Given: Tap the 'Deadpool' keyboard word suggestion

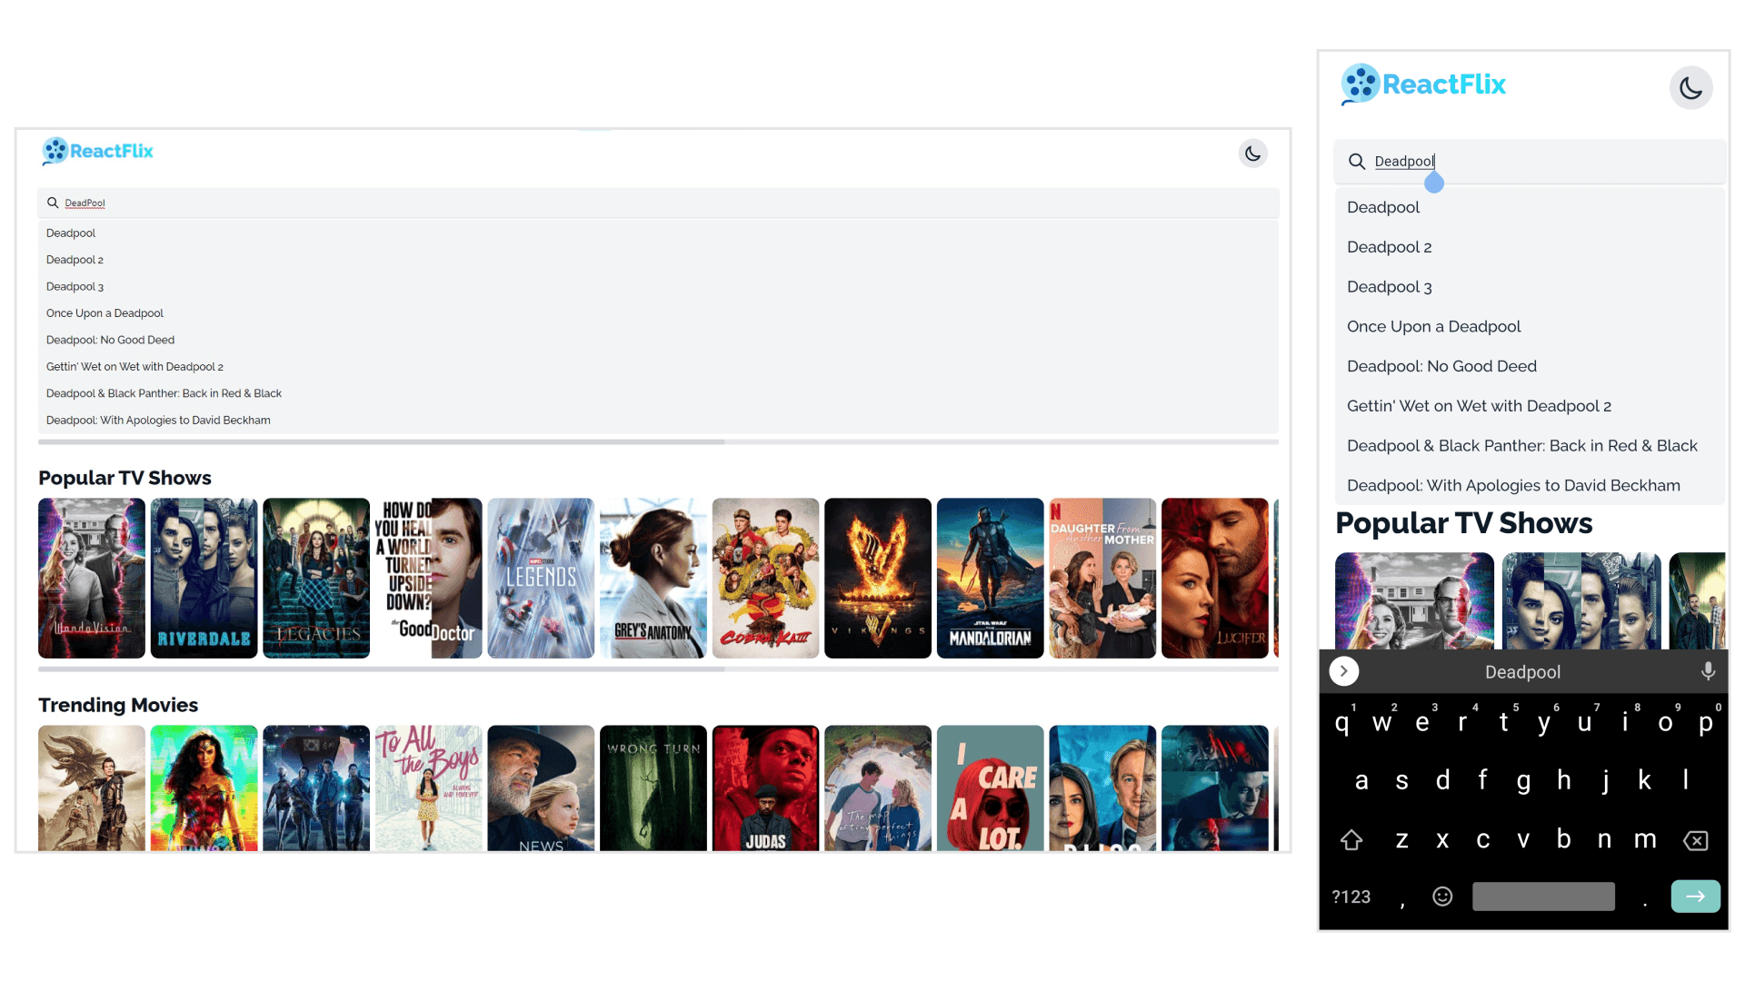Looking at the screenshot, I should tap(1522, 672).
